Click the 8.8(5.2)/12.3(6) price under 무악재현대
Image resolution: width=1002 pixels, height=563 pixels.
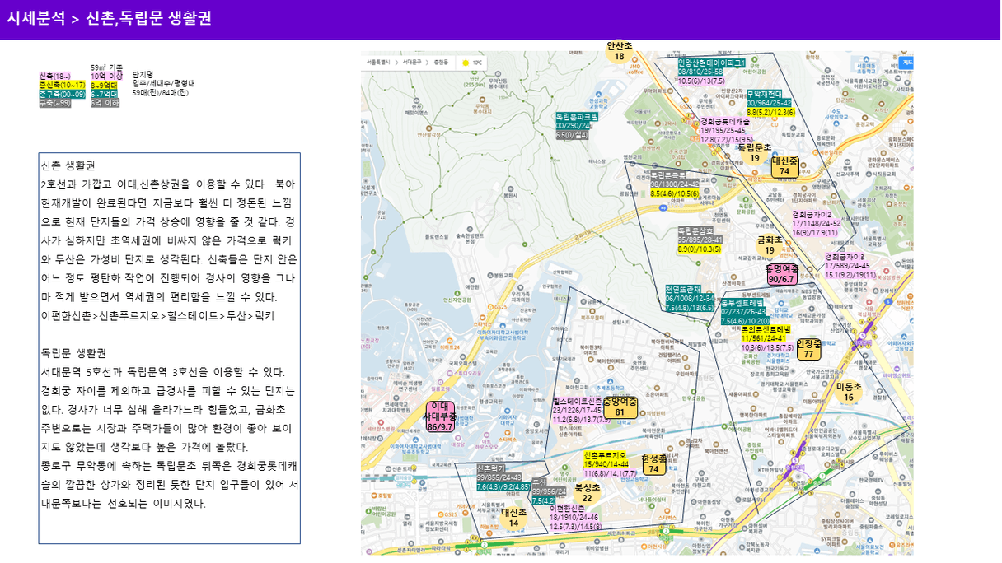click(x=771, y=112)
